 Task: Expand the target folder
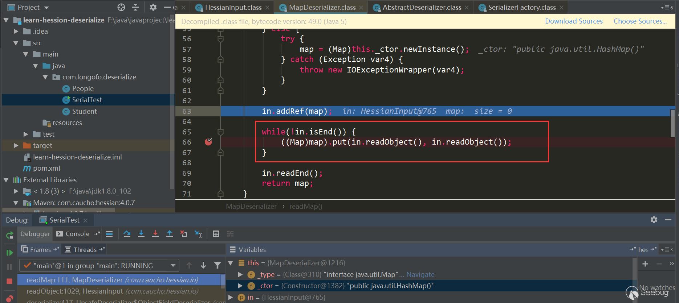click(16, 145)
